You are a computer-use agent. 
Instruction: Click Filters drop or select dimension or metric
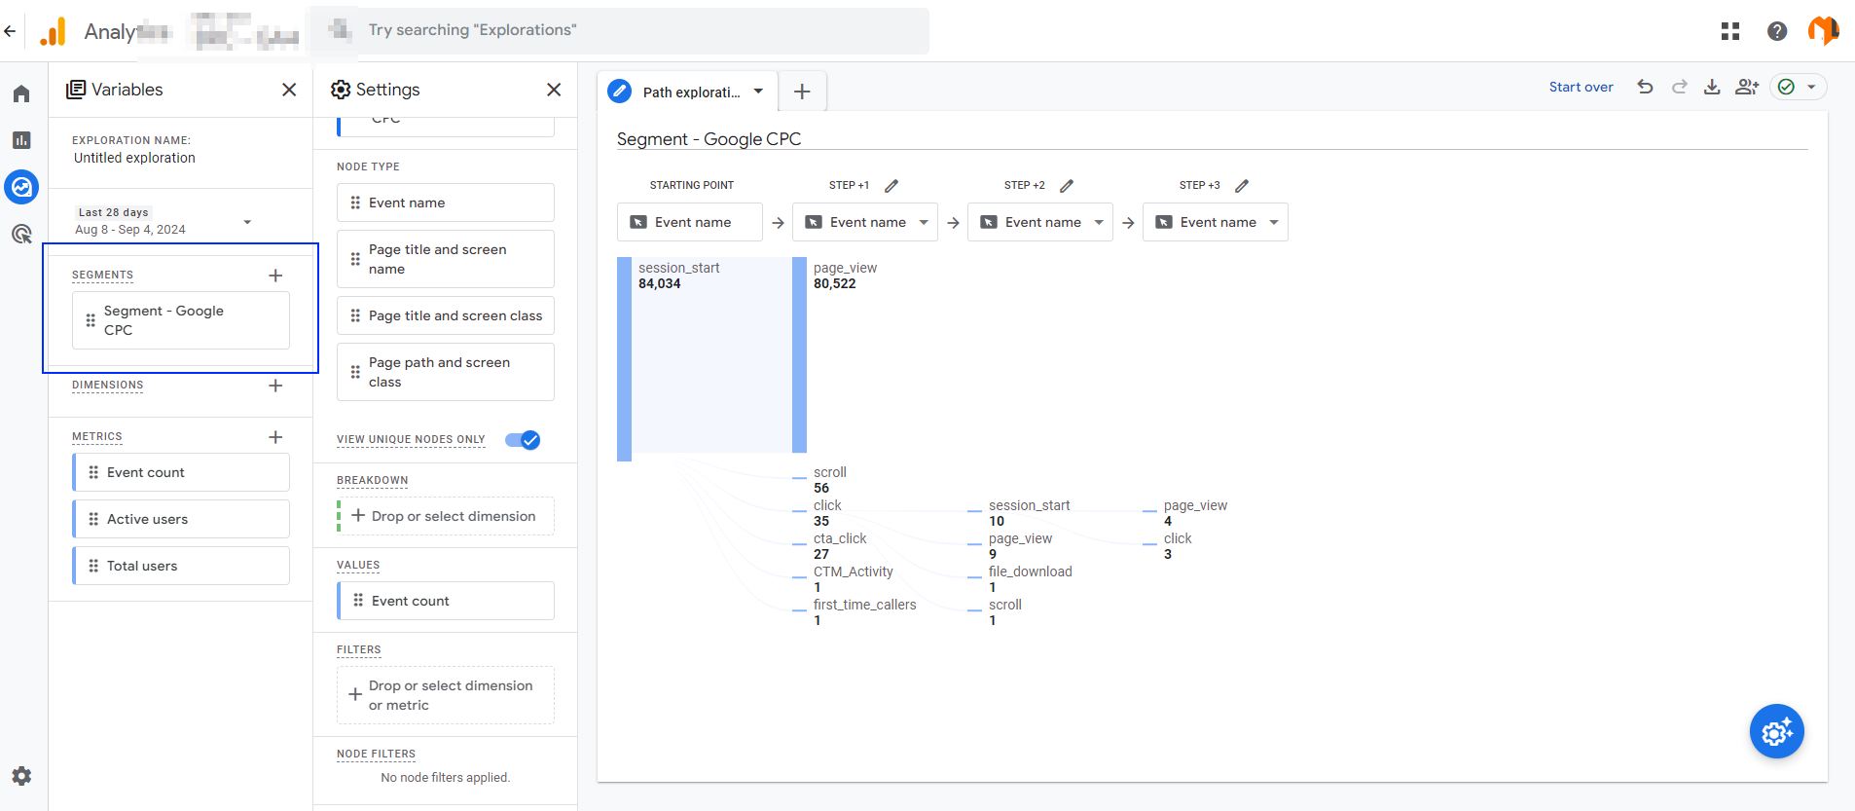click(446, 695)
